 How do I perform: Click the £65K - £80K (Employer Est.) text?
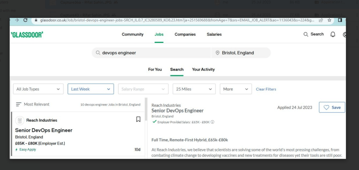tap(40, 143)
